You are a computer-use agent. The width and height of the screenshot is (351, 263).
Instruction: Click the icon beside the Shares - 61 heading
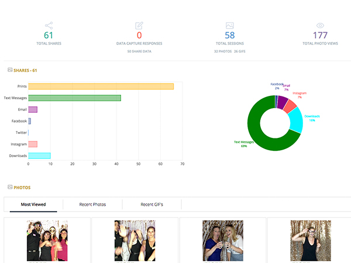coord(10,70)
